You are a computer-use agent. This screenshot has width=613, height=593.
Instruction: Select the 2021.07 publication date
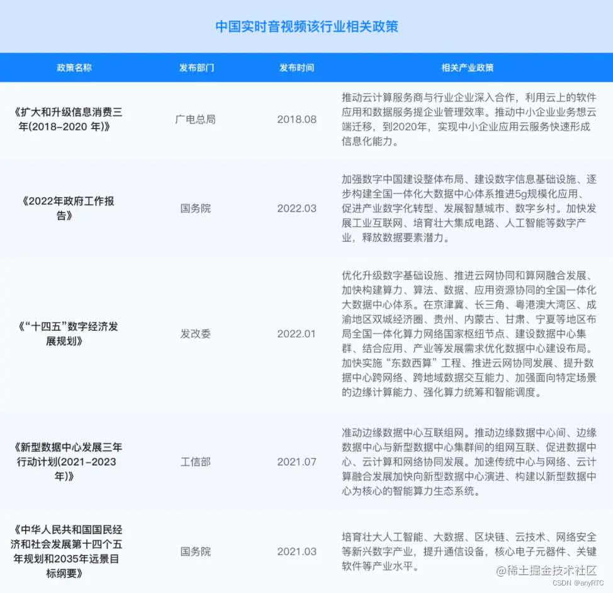(x=296, y=462)
